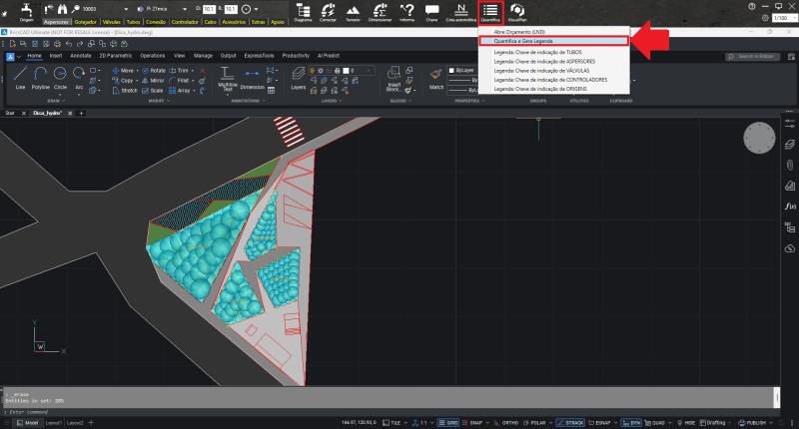This screenshot has width=799, height=429.
Task: Open the Diagrama tool
Action: pos(303,10)
